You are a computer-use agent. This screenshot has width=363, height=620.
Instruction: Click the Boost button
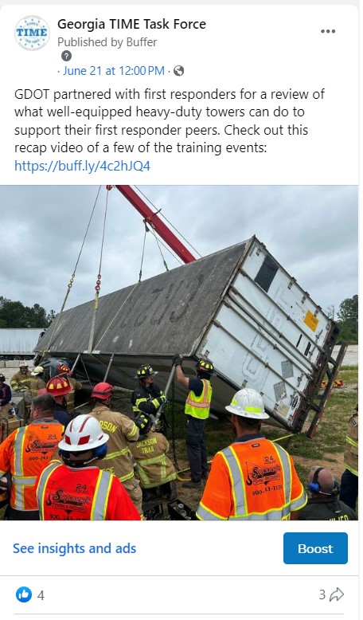coord(315,548)
